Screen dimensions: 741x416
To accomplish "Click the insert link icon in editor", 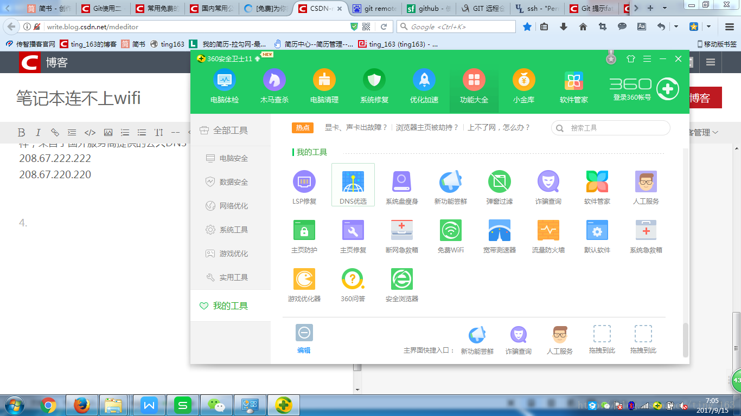I will pyautogui.click(x=55, y=132).
